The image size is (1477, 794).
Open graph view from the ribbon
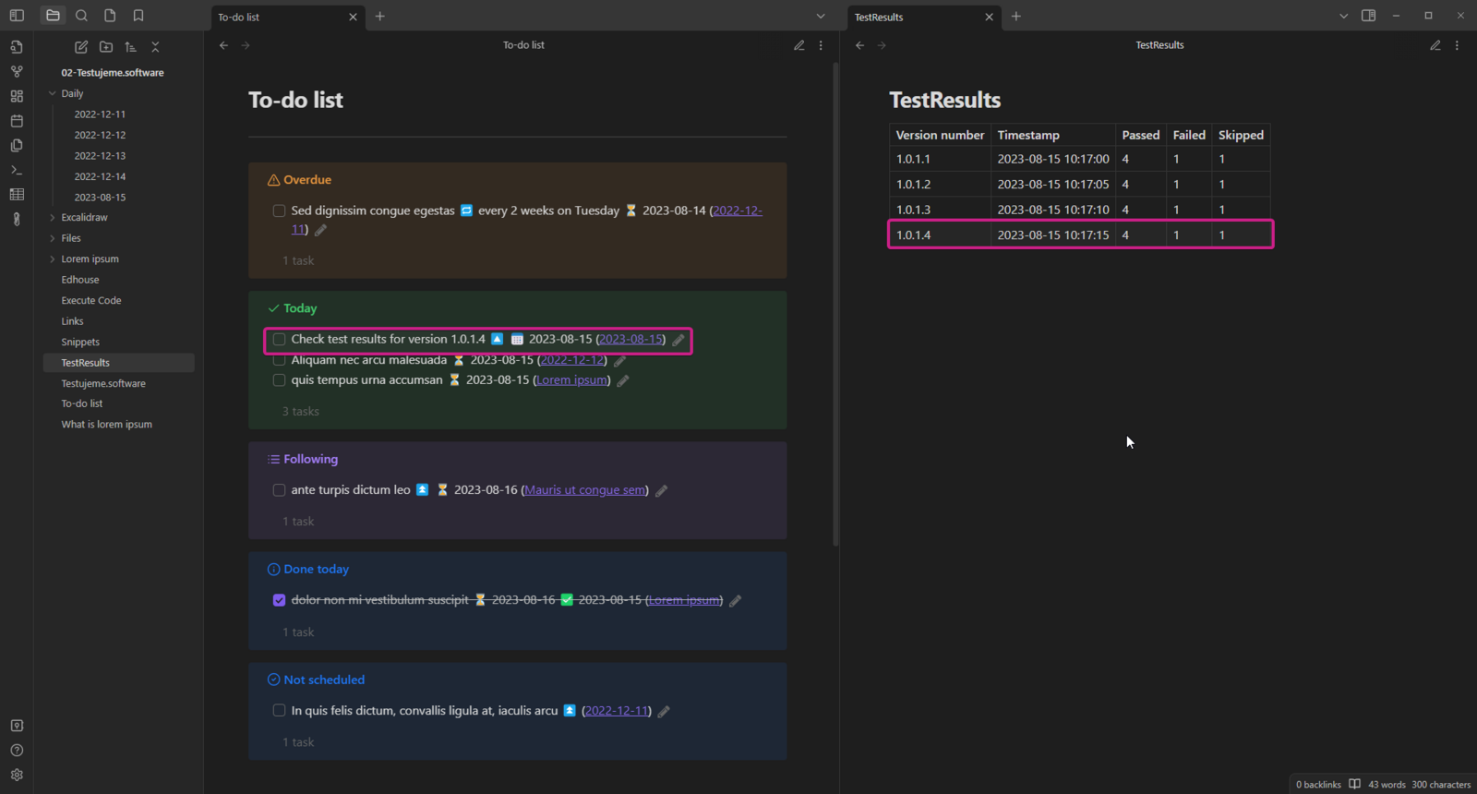tap(17, 71)
